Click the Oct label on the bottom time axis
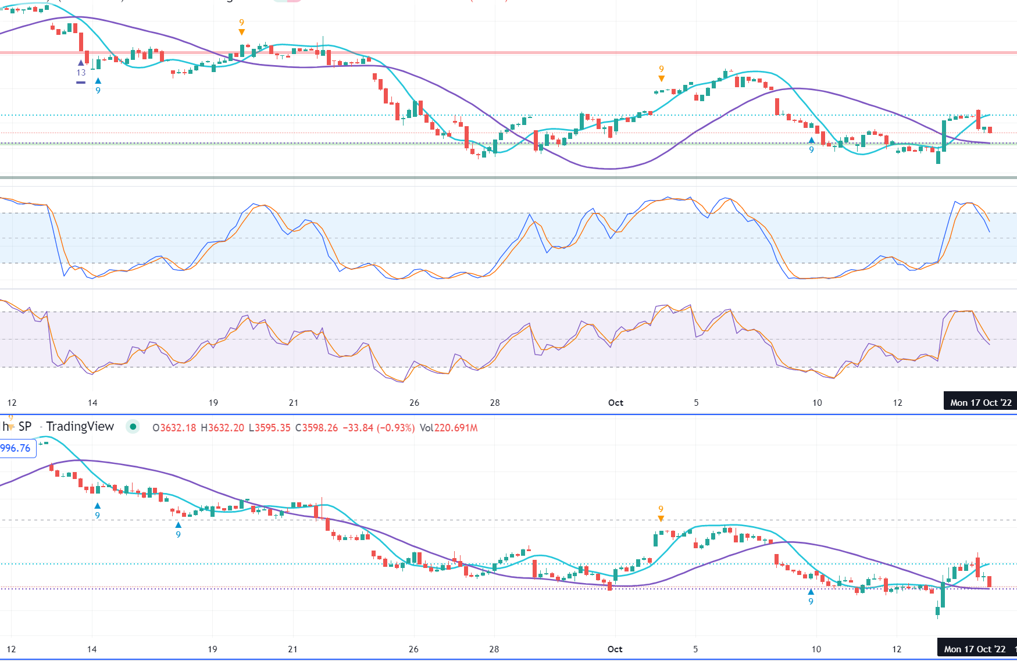The width and height of the screenshot is (1017, 661). tap(615, 649)
